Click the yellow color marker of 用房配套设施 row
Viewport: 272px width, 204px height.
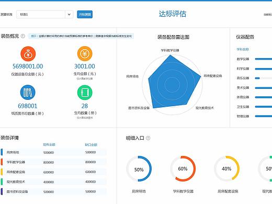2,172
